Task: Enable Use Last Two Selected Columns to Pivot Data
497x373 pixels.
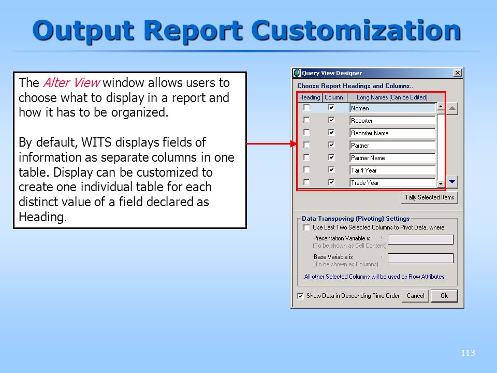Action: pyautogui.click(x=306, y=227)
